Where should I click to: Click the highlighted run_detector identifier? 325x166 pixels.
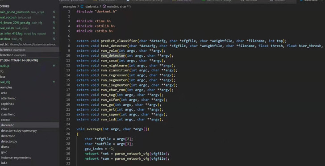(113, 56)
